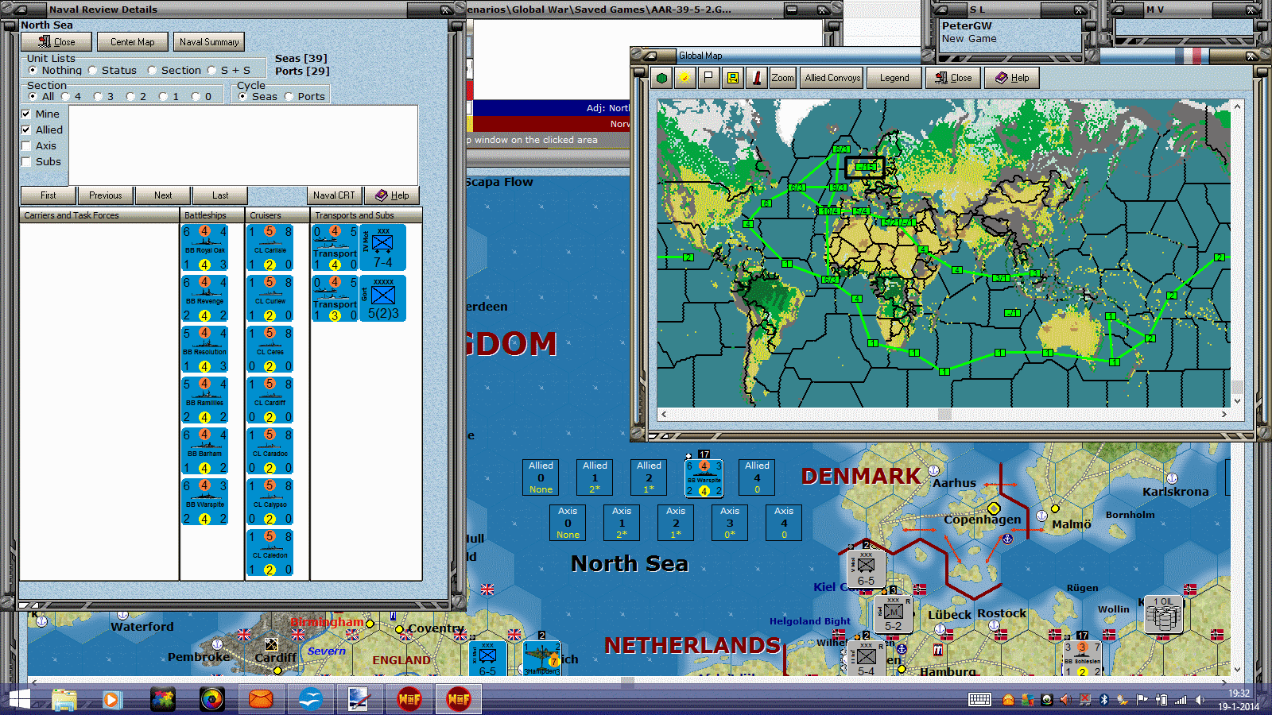The image size is (1272, 715).
Task: Uncheck the Mine checkbox
Action: click(26, 114)
